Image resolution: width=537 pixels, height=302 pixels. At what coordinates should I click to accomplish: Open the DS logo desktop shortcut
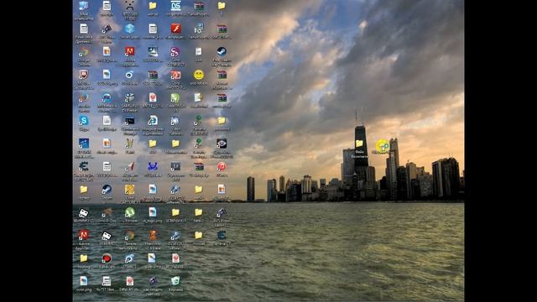pyautogui.click(x=175, y=6)
